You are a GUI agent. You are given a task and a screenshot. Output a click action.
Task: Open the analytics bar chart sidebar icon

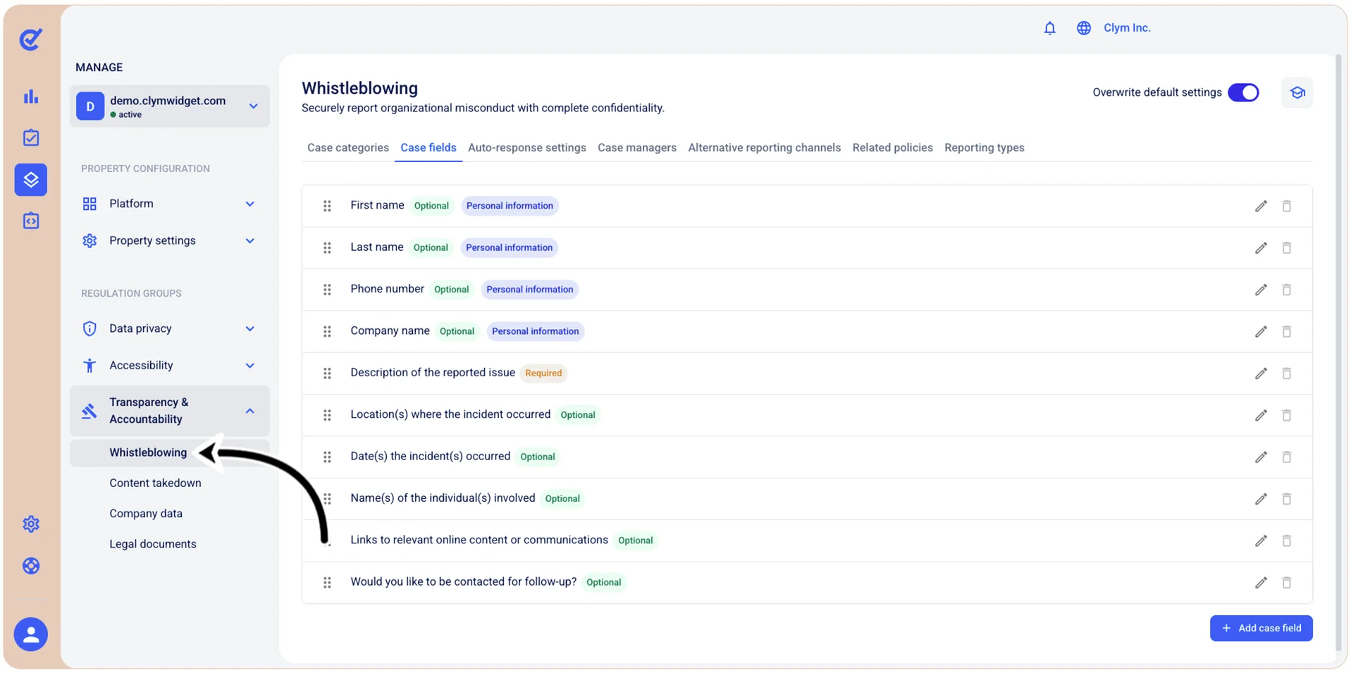(31, 97)
